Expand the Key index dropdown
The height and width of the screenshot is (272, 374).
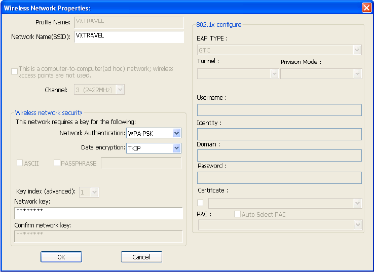pos(95,192)
